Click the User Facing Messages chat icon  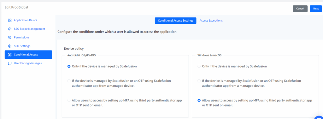point(9,63)
